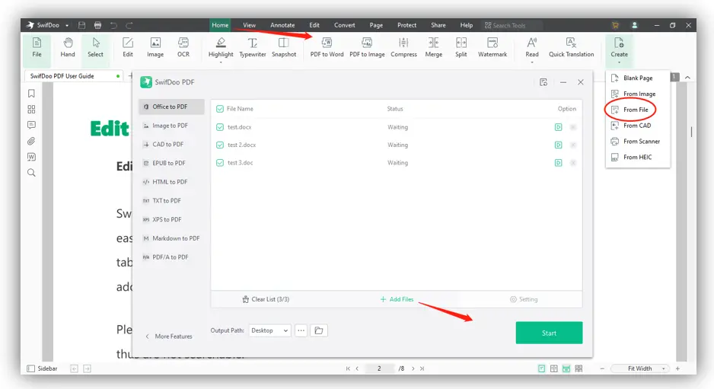Go to next page arrow in status bar
The height and width of the screenshot is (389, 714).
point(413,368)
